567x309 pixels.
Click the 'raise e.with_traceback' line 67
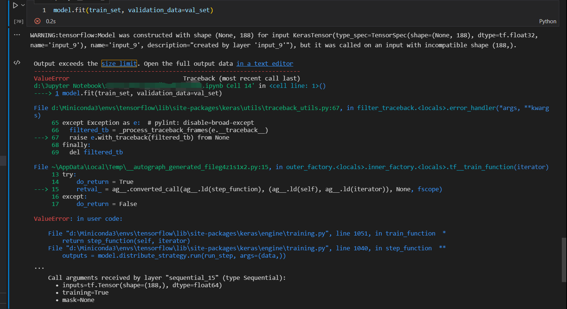pyautogui.click(x=149, y=137)
